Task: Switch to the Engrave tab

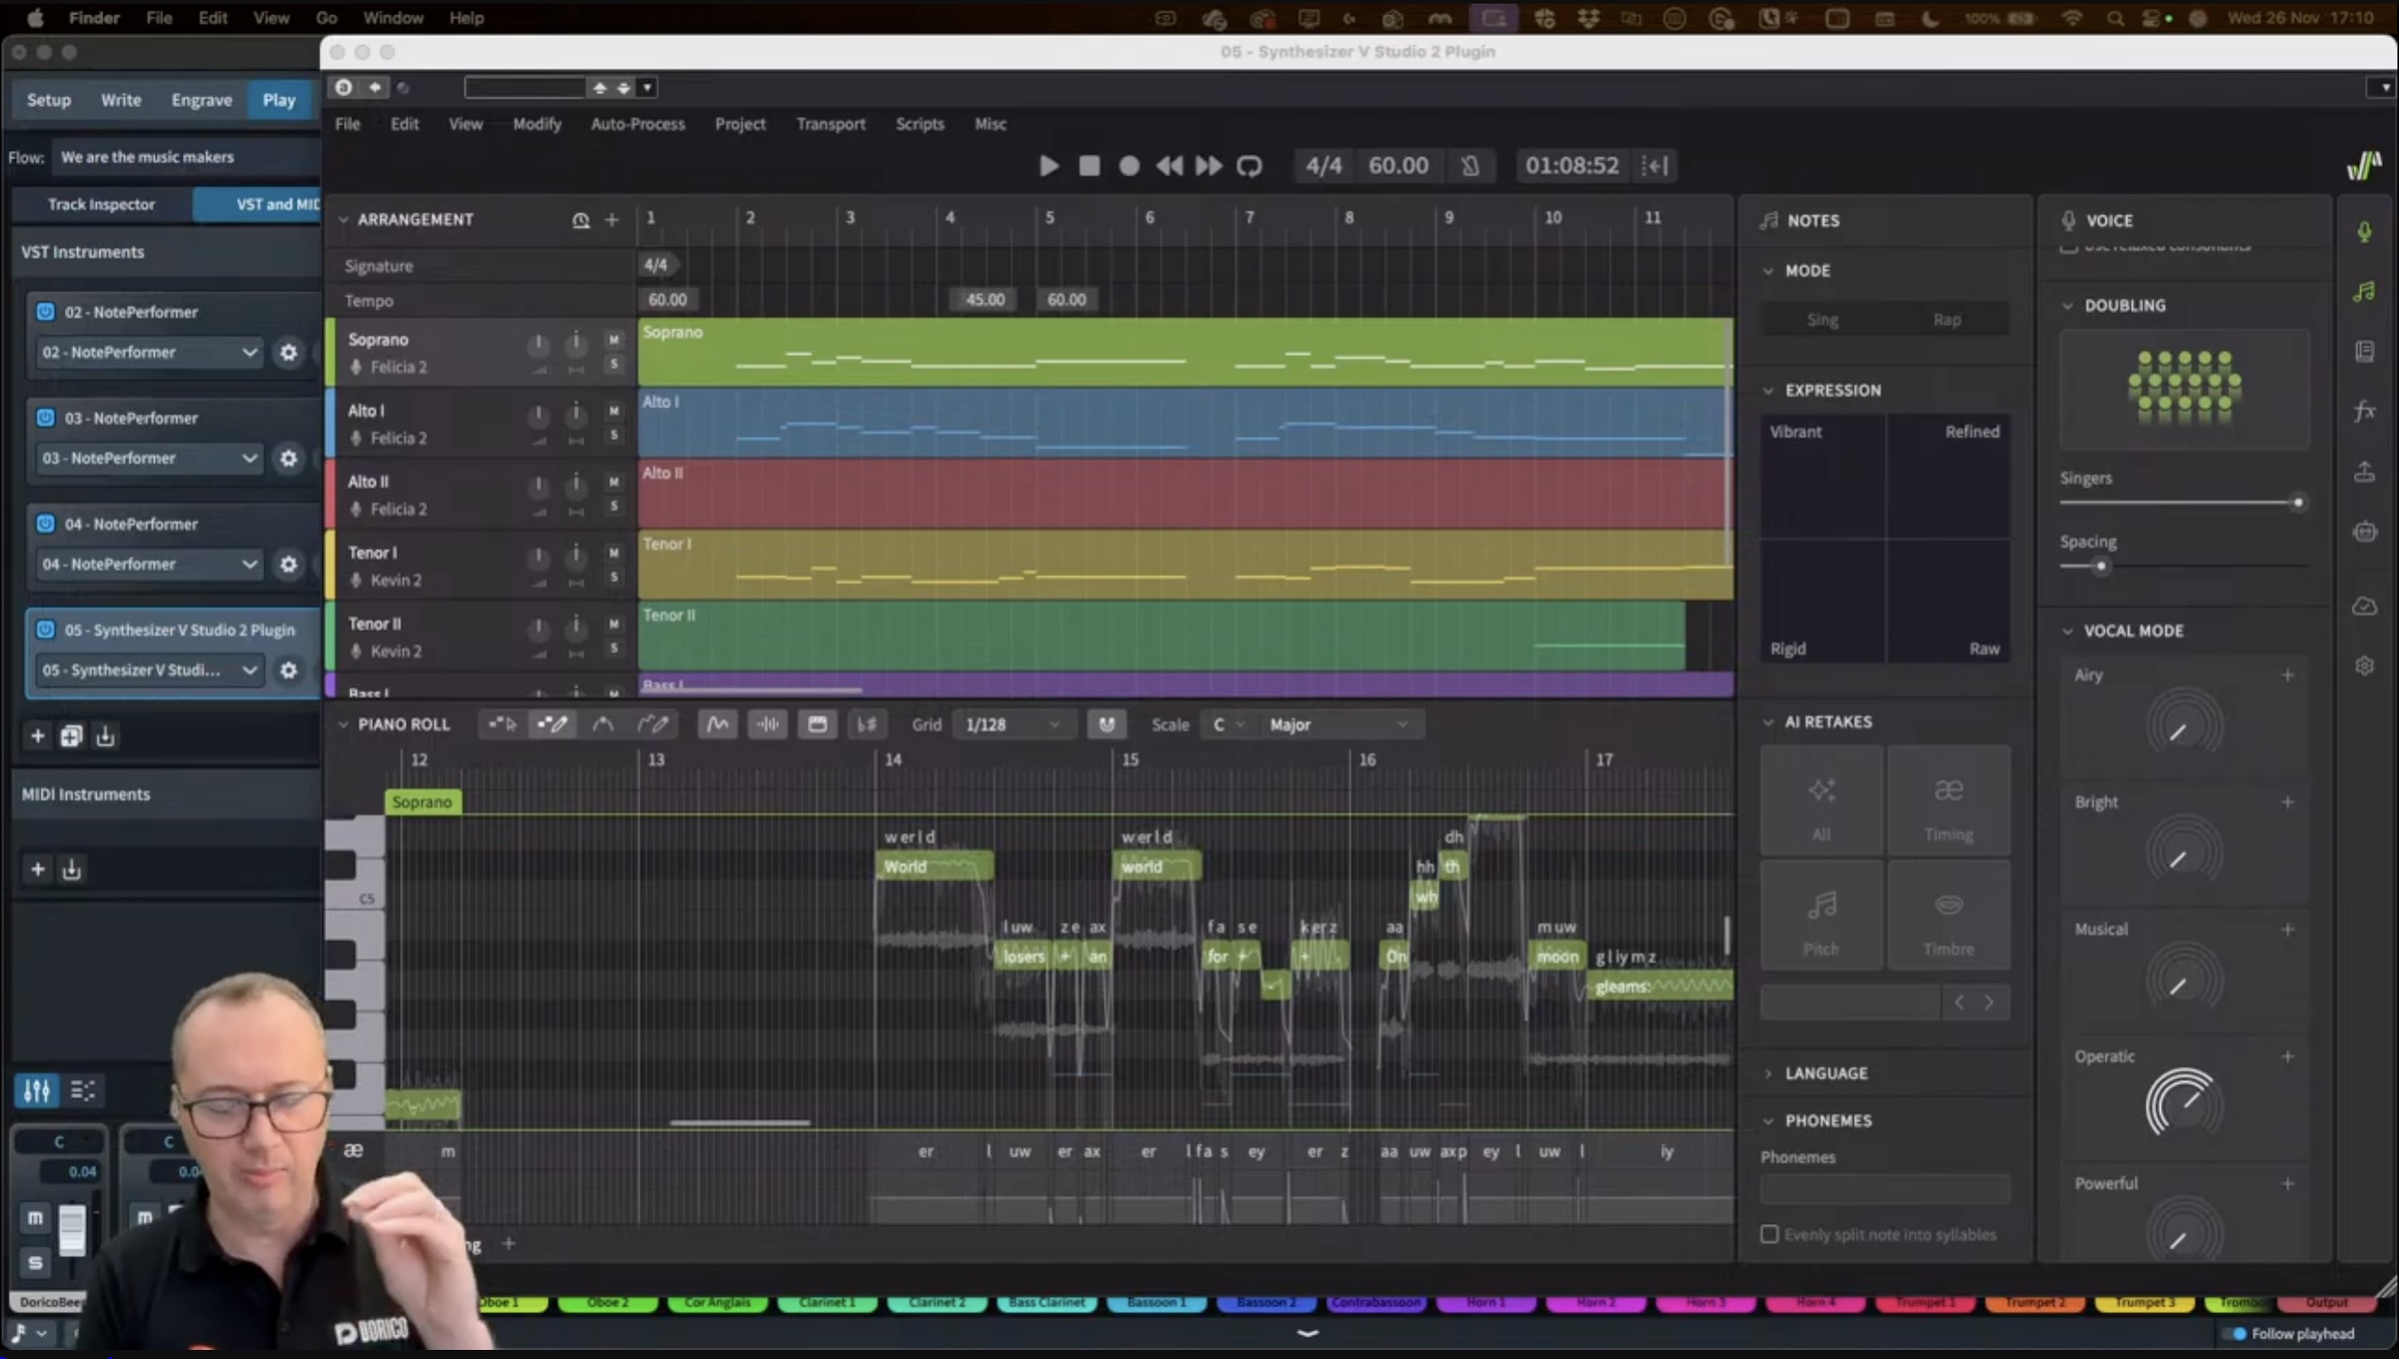Action: [x=201, y=100]
